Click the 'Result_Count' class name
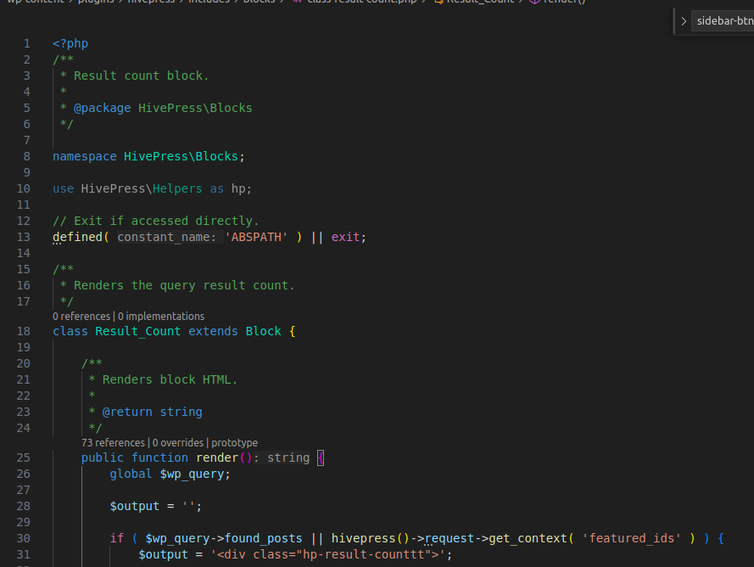The height and width of the screenshot is (567, 754). (137, 331)
